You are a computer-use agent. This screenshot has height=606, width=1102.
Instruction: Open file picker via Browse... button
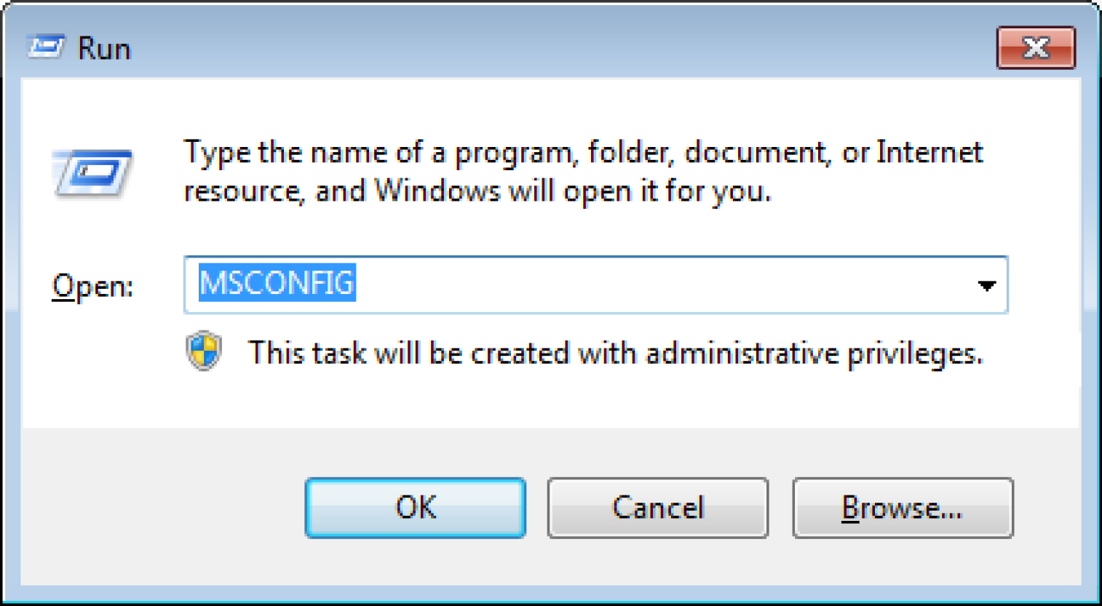point(903,508)
